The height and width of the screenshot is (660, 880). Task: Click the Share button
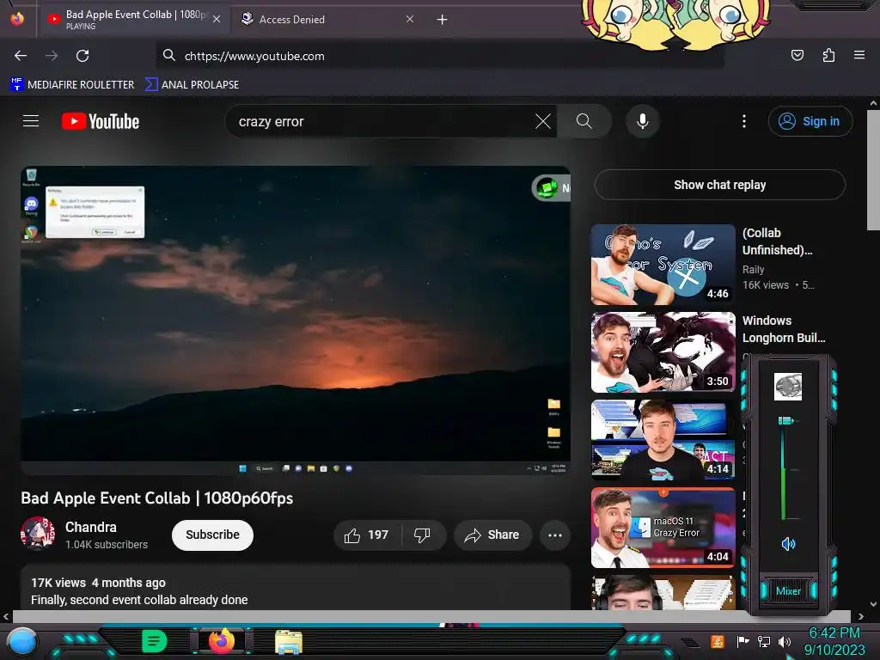click(x=492, y=535)
